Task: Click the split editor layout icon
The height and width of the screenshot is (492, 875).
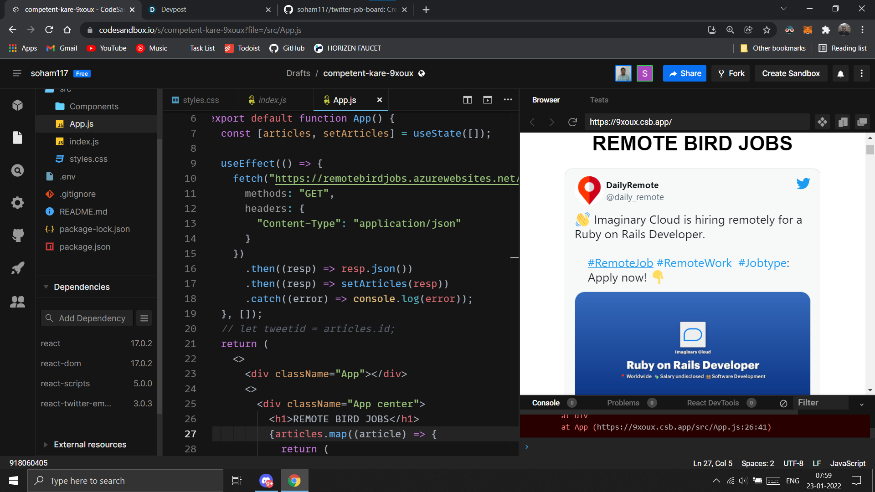Action: [468, 100]
